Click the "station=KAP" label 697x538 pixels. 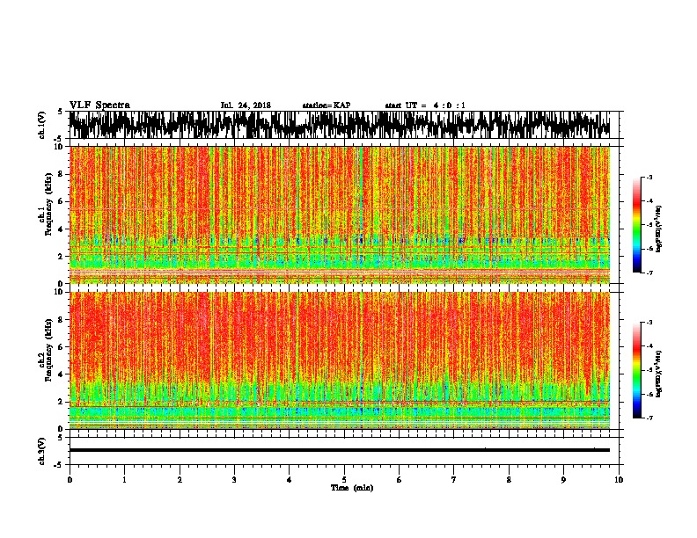click(326, 105)
